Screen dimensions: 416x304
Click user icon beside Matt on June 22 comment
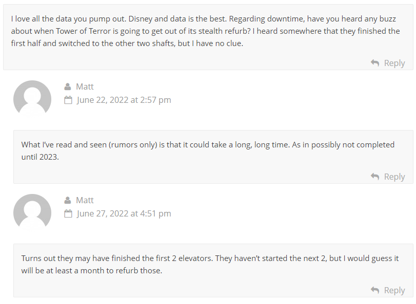(68, 86)
